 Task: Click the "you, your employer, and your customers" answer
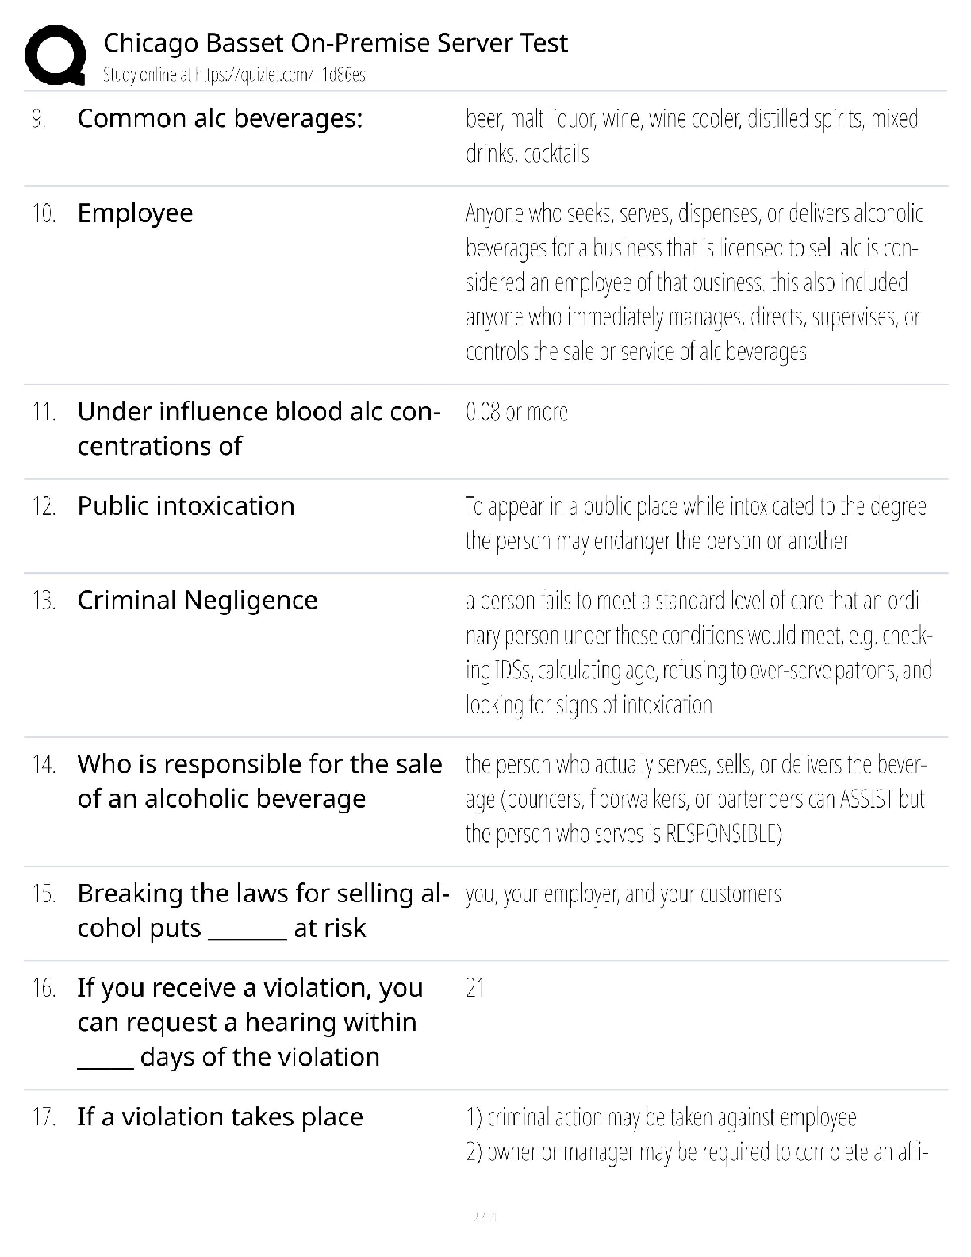coord(623,894)
